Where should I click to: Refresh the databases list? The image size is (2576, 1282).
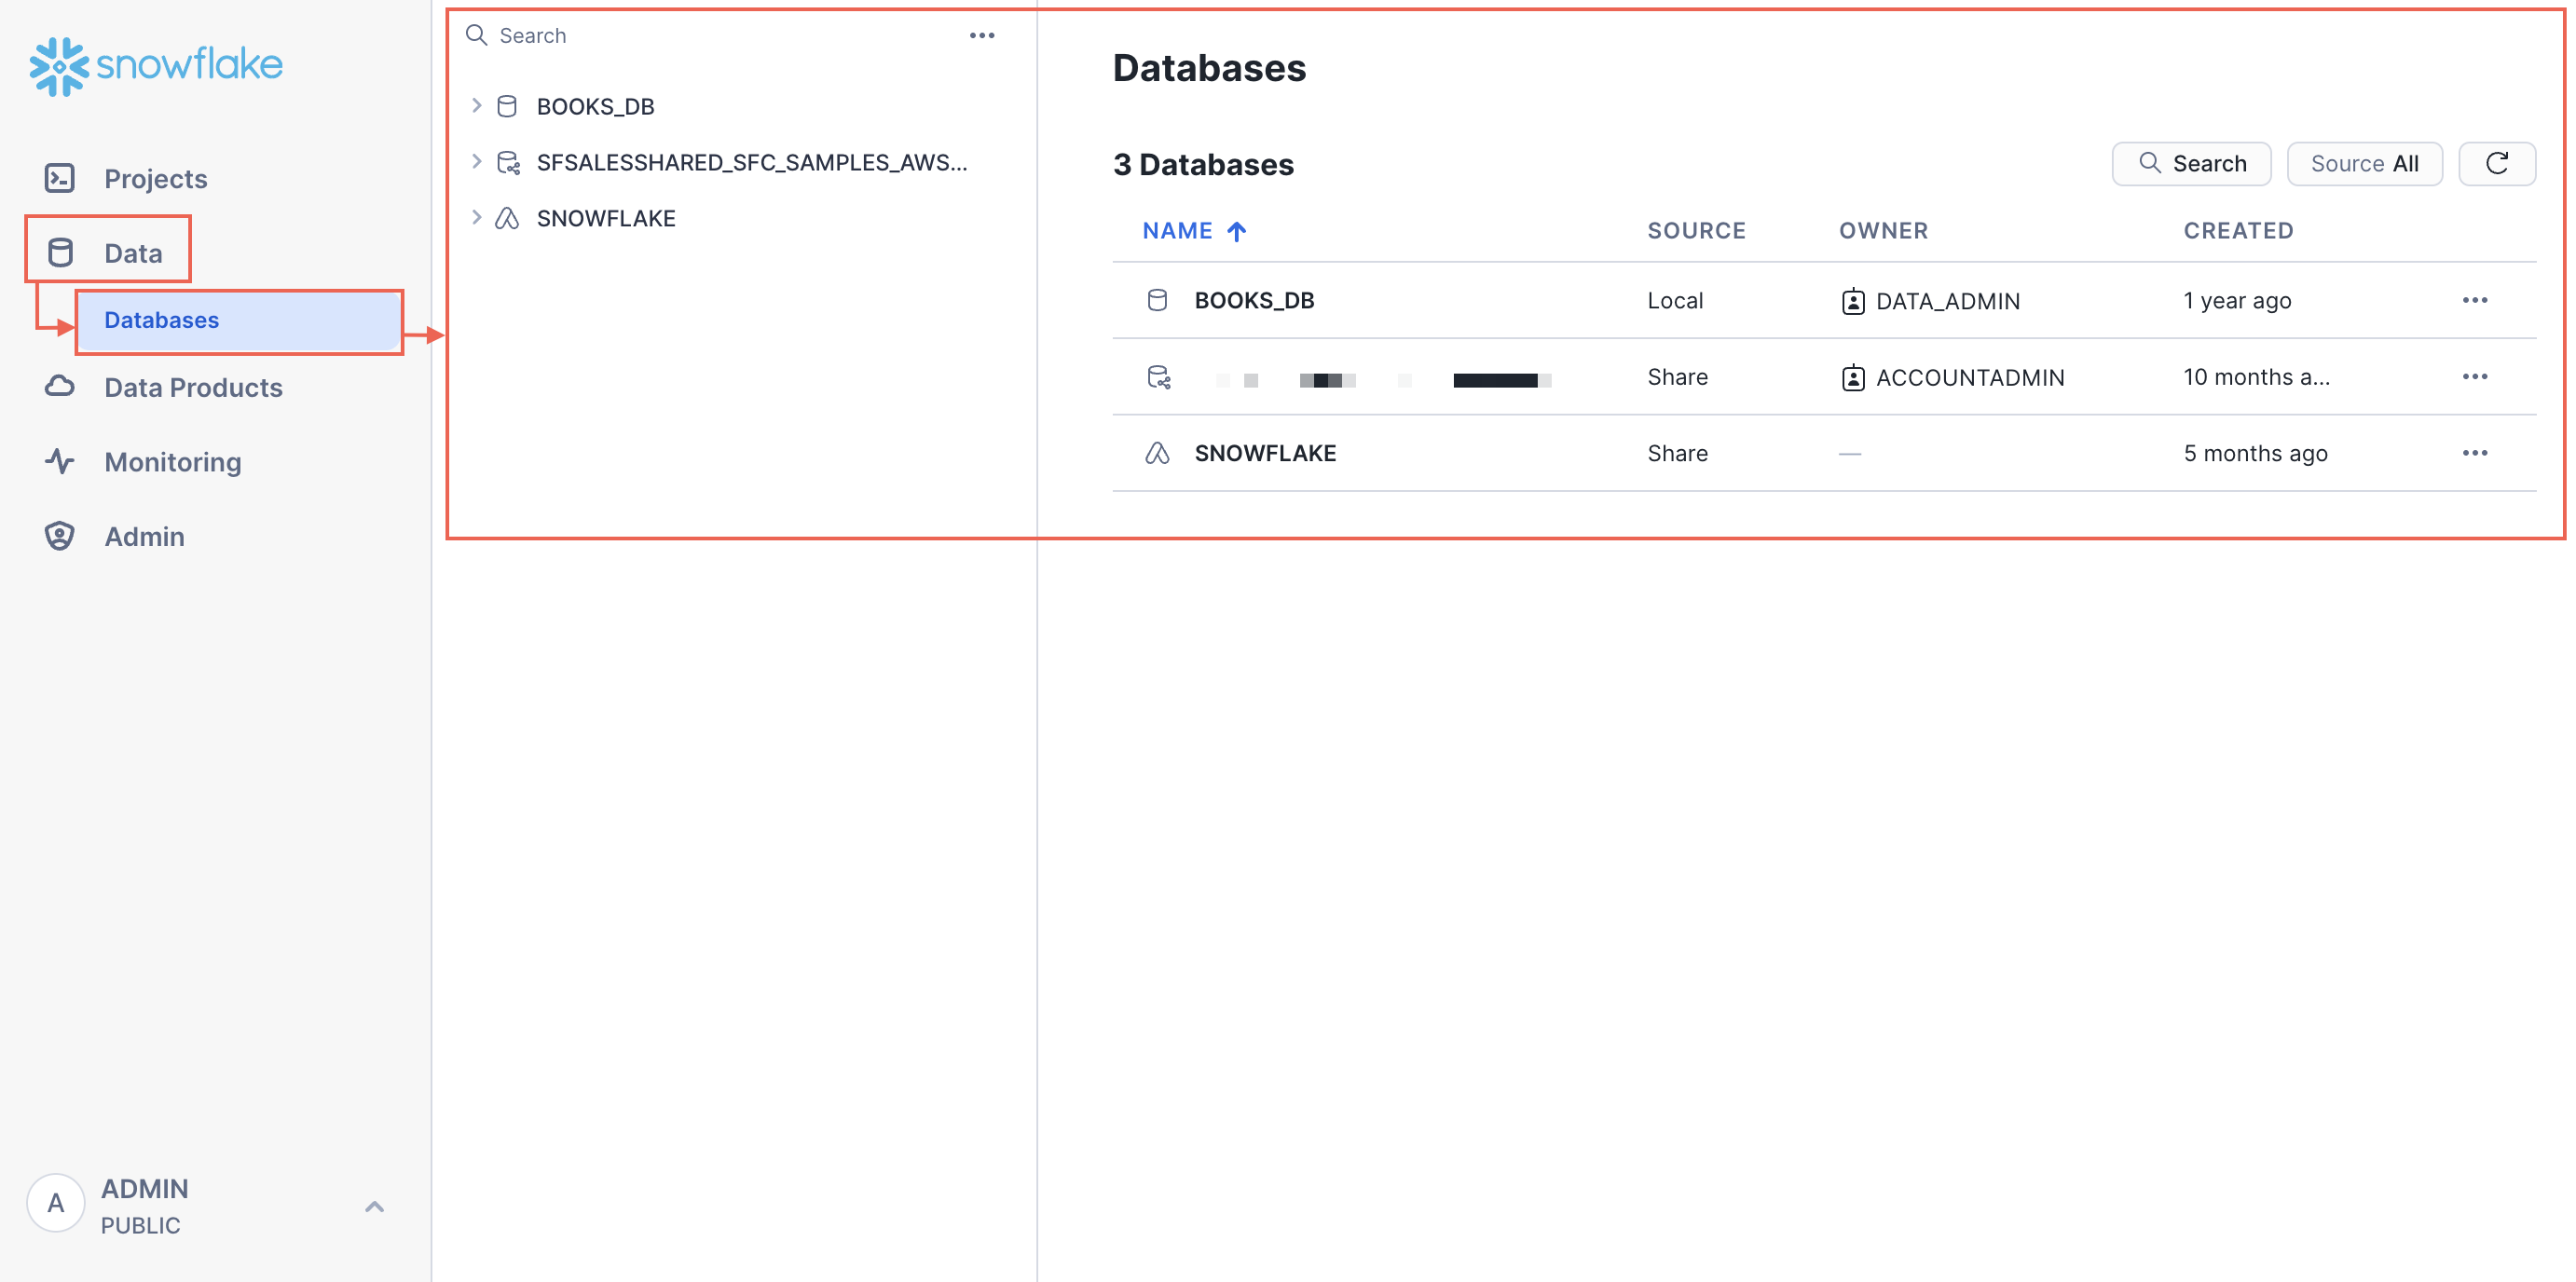tap(2496, 163)
